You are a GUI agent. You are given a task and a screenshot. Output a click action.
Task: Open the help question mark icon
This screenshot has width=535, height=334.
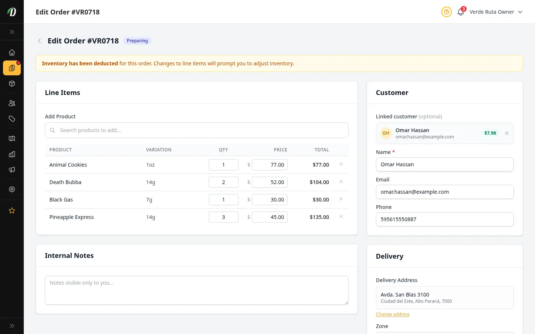point(446,12)
